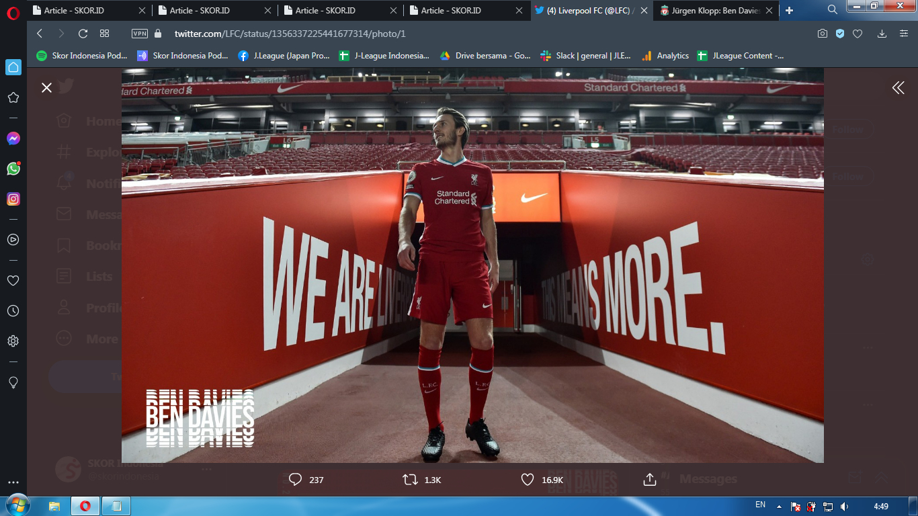View site security padlock info
Screen dimensions: 918x516
click(x=159, y=34)
